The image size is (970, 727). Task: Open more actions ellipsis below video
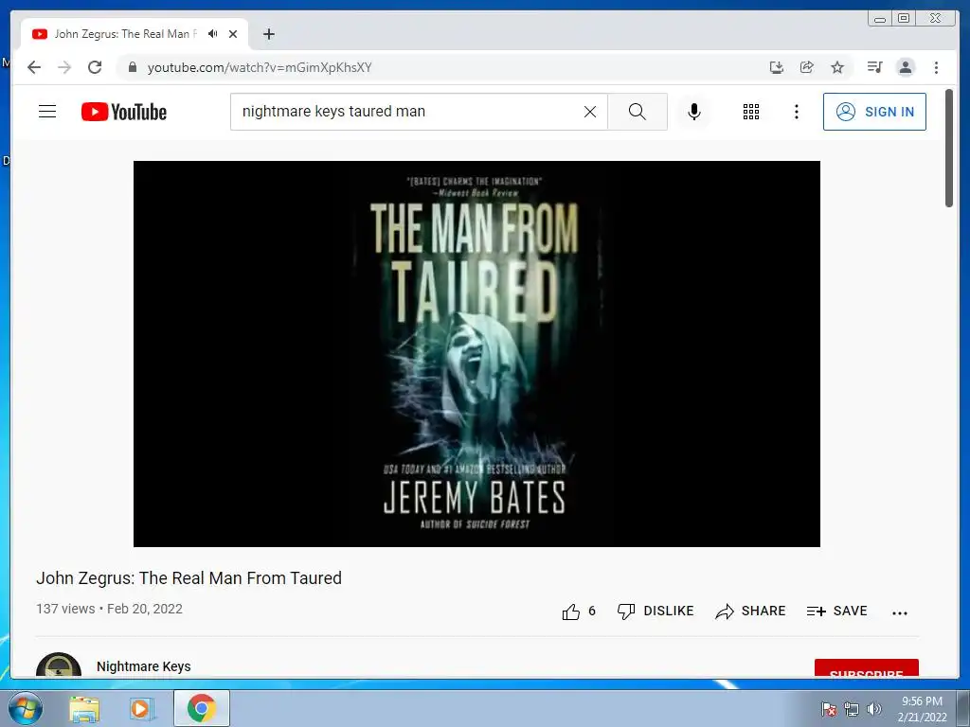900,612
